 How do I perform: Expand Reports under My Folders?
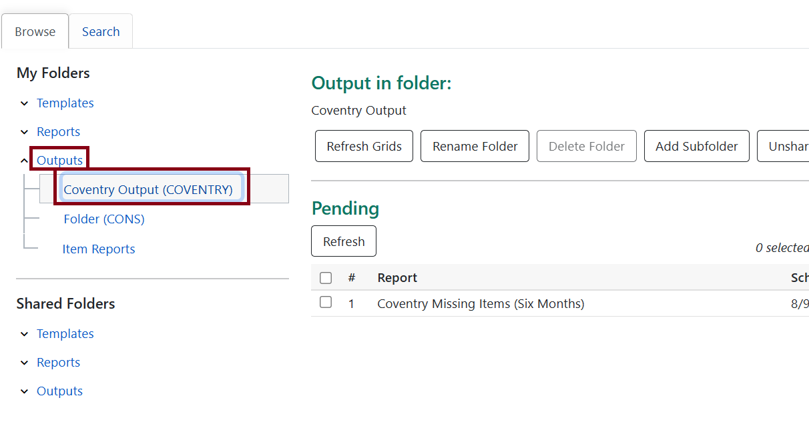point(25,131)
